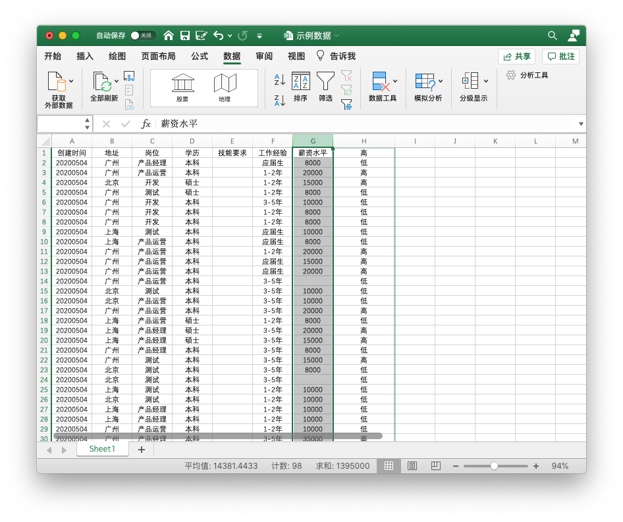Click the zoom slider handle in status bar

click(494, 465)
